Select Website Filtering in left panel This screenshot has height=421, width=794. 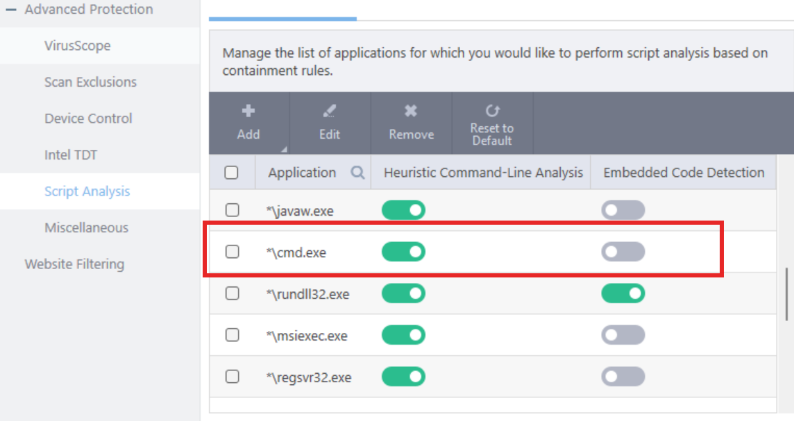point(74,264)
